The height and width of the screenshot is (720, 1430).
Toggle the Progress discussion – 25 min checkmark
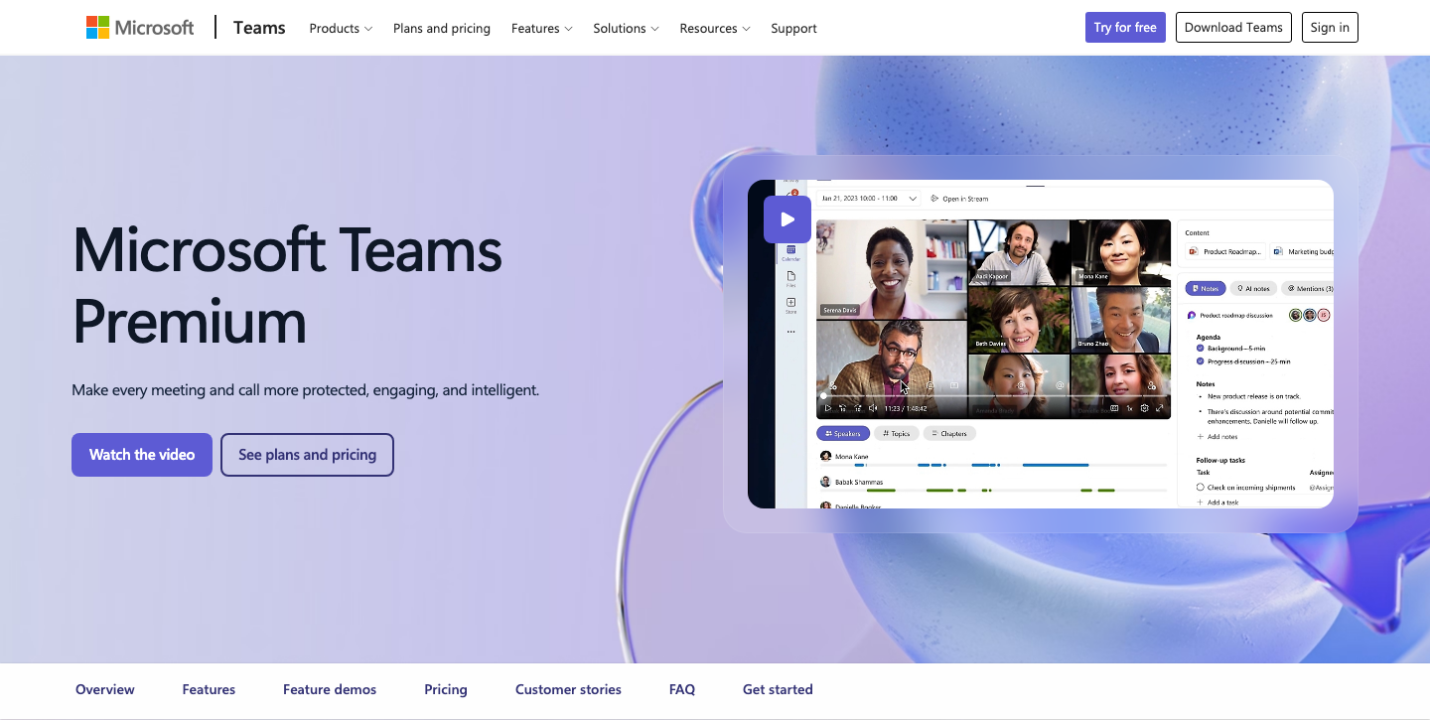(x=1201, y=361)
